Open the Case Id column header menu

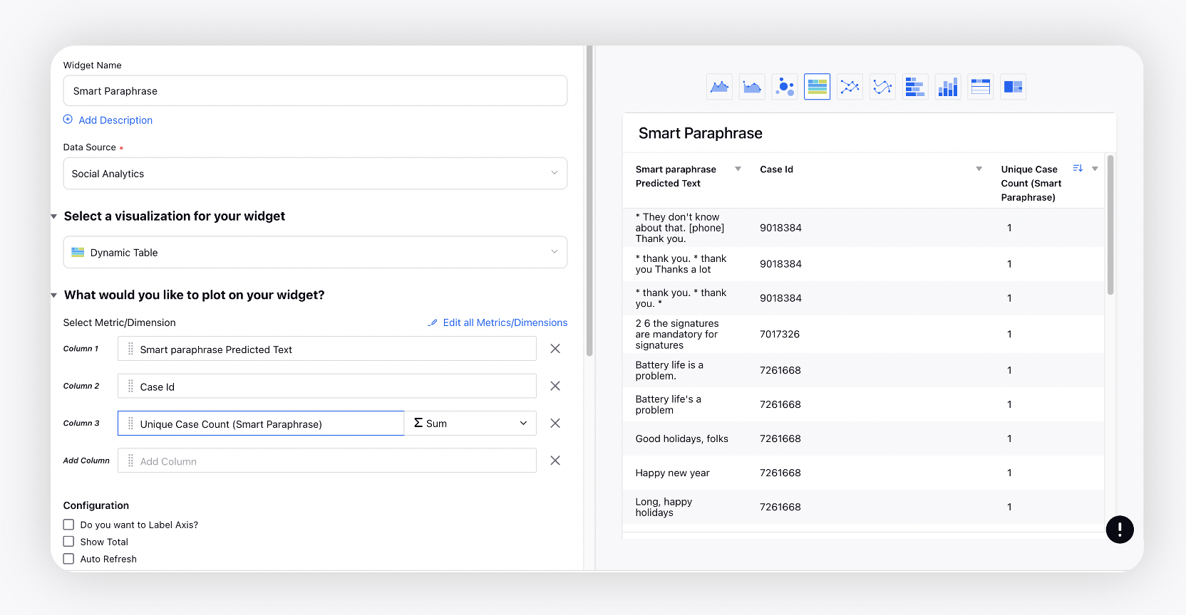point(979,169)
